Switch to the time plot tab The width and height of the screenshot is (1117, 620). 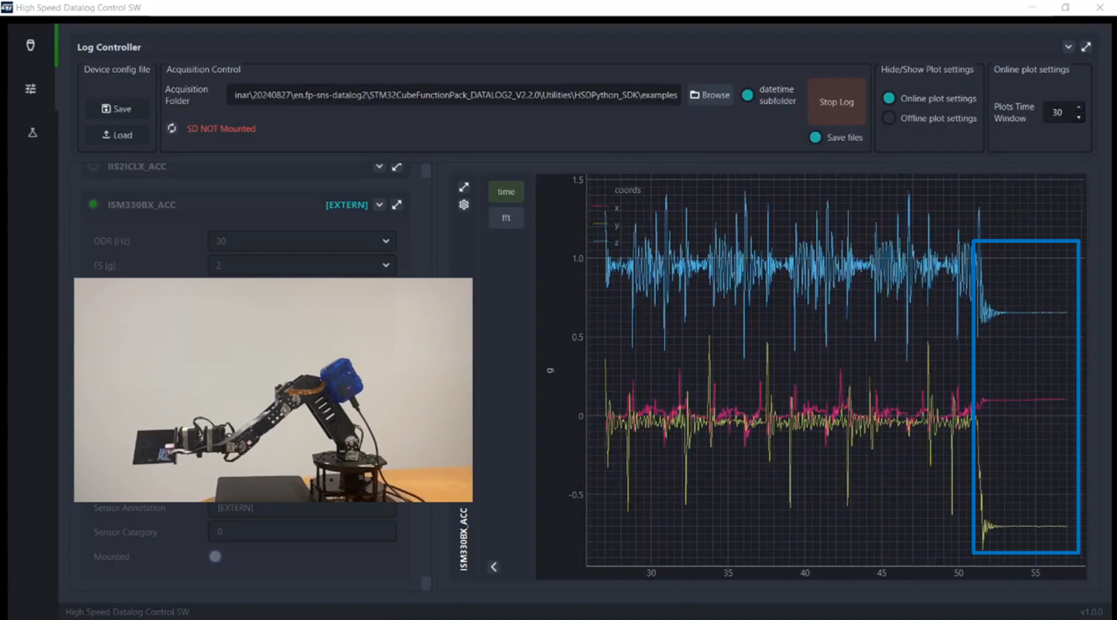click(x=506, y=192)
